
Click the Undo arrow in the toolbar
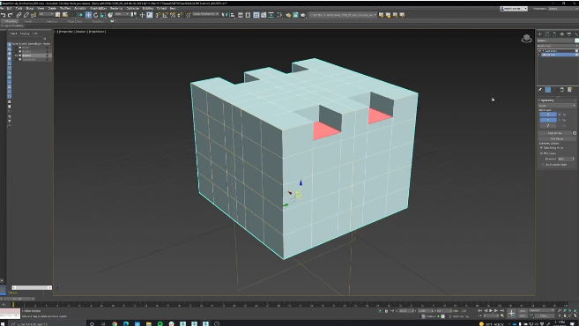click(x=3, y=15)
